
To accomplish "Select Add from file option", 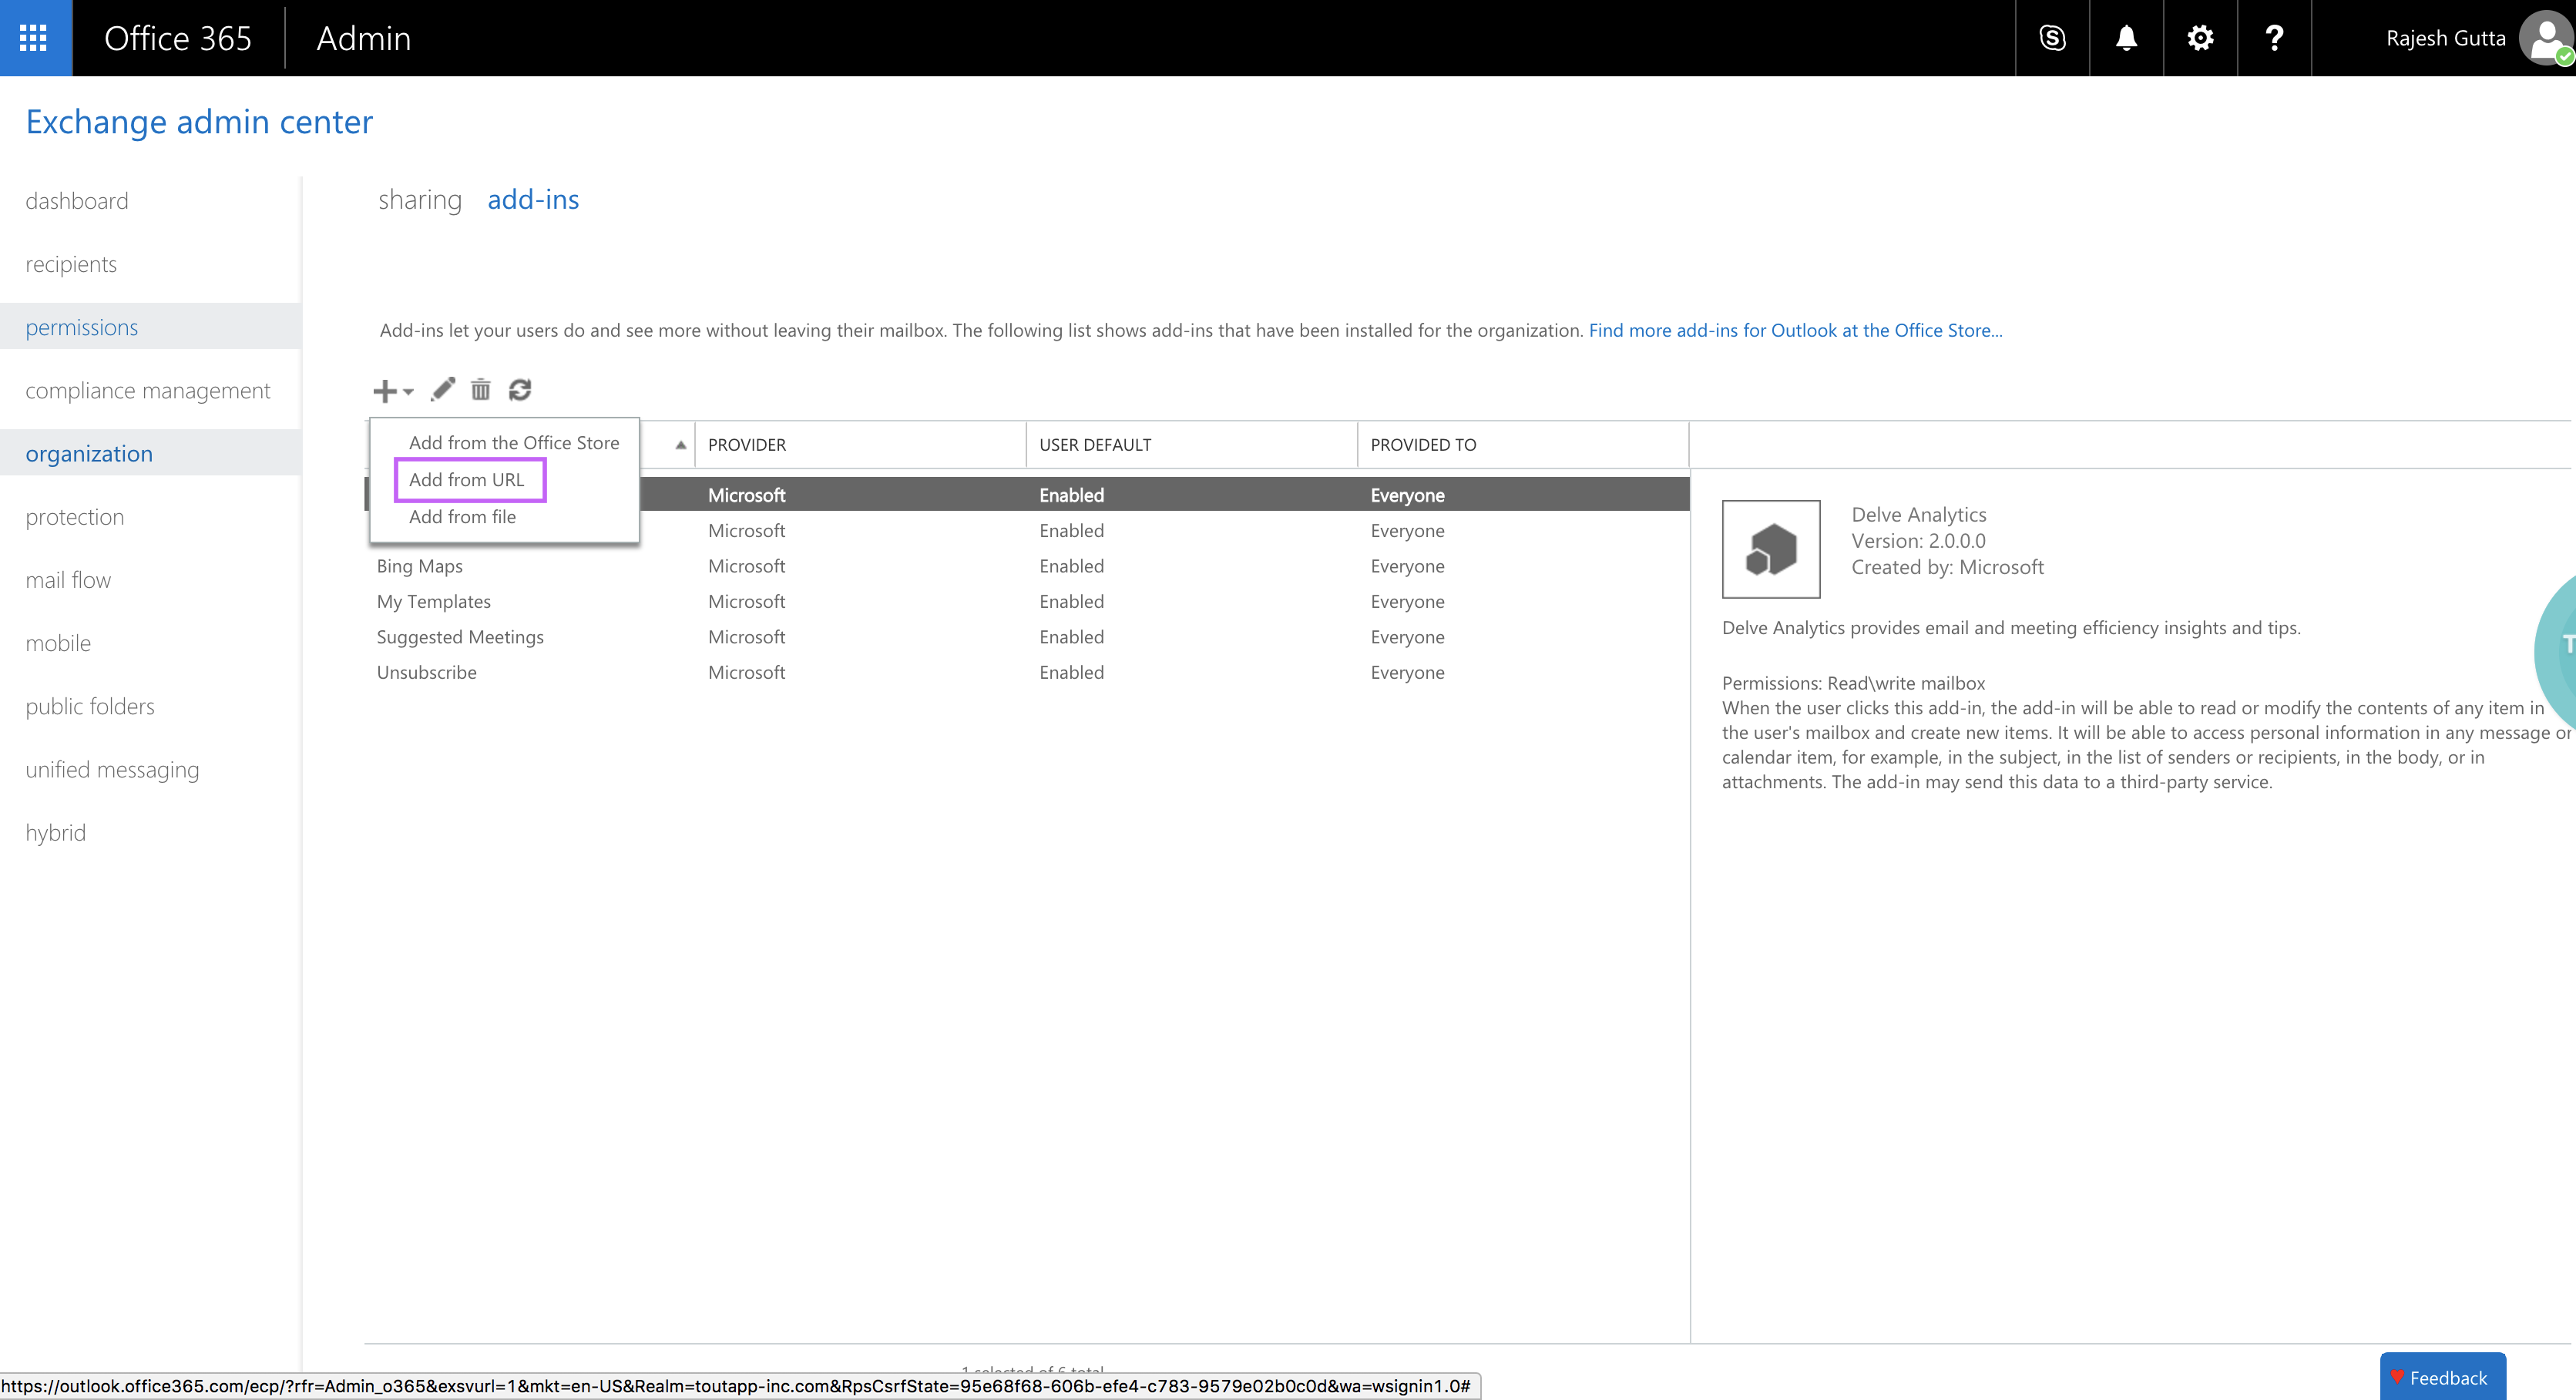I will pos(462,517).
